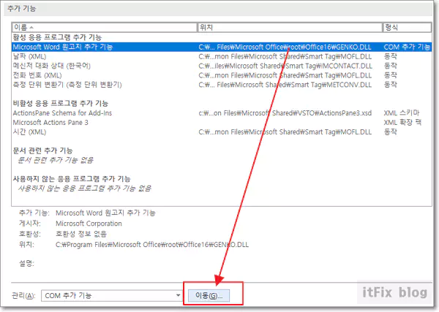The height and width of the screenshot is (312, 439).
Task: Click the 문서 관련 추가 기능 없음 entry
Action: point(56,160)
